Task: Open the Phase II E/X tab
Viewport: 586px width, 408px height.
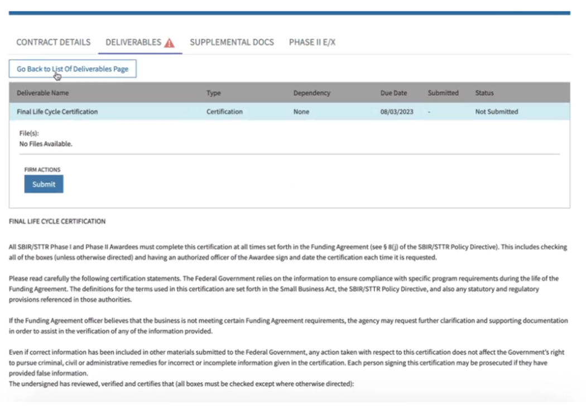Action: (x=312, y=42)
